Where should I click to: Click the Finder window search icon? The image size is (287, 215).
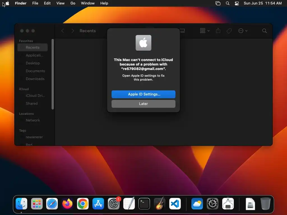click(265, 31)
